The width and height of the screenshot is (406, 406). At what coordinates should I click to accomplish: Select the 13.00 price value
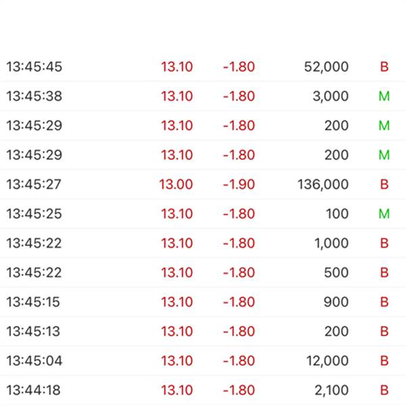(176, 184)
